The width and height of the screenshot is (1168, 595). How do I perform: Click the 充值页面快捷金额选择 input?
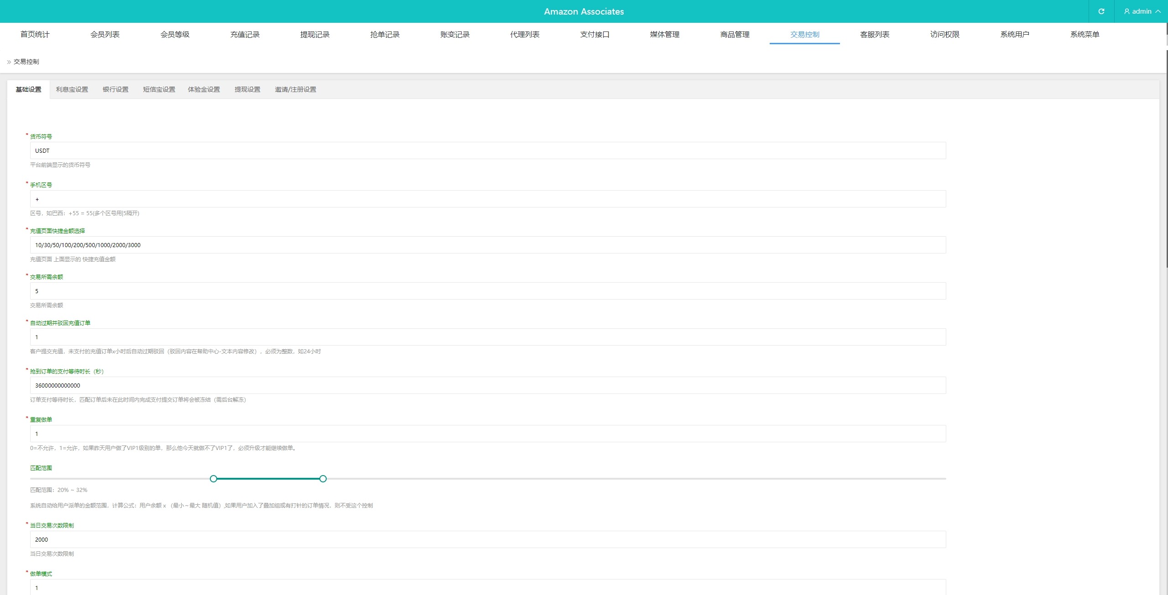tap(488, 245)
